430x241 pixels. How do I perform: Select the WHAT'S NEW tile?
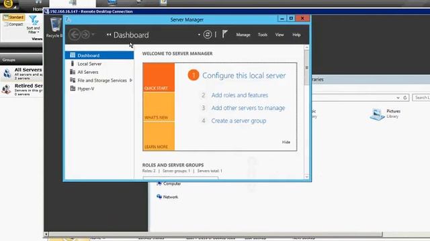tap(159, 107)
